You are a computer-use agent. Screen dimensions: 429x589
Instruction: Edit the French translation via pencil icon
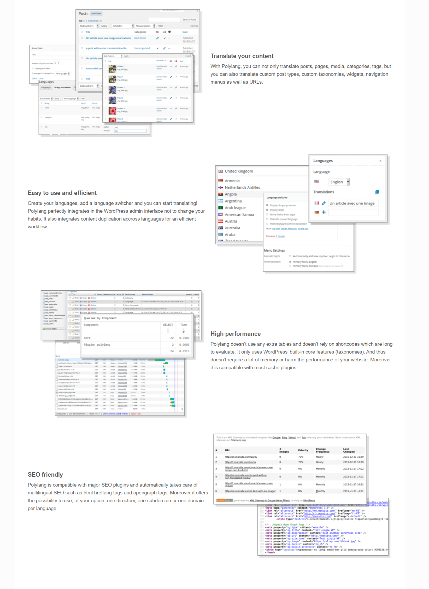pyautogui.click(x=324, y=203)
